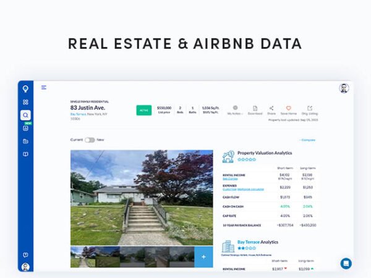Open the Bay Terrace neighborhood link
Image resolution: width=371 pixels, height=278 pixels.
tap(78, 114)
